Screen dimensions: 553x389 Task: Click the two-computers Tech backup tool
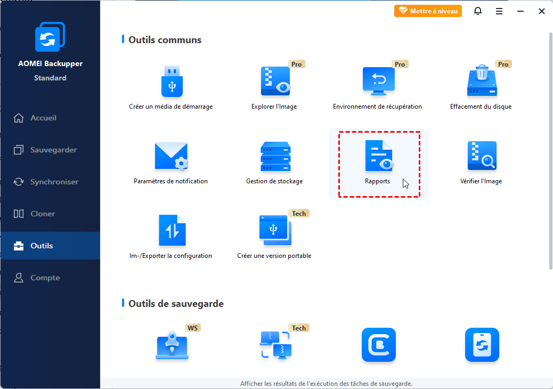(x=276, y=345)
